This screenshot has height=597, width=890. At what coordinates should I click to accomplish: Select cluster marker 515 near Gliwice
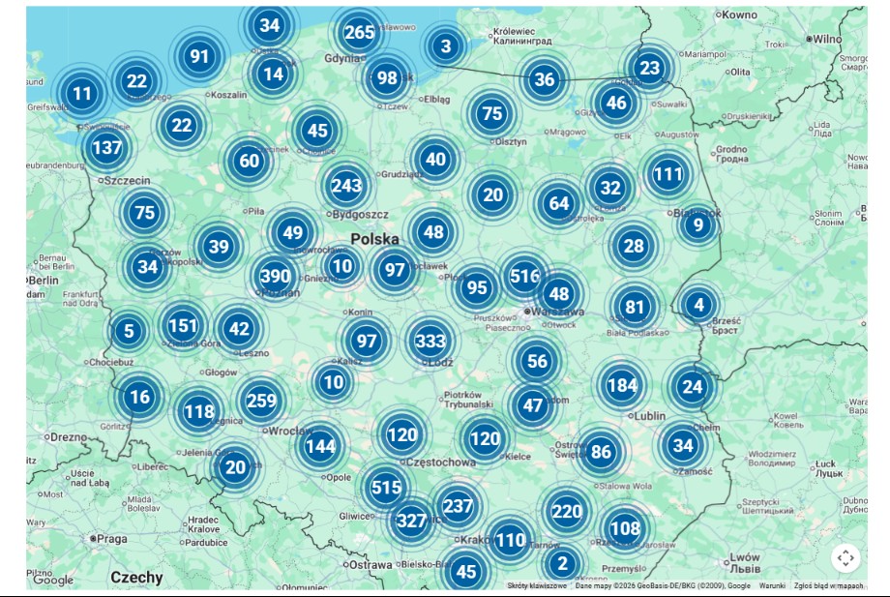pos(386,488)
